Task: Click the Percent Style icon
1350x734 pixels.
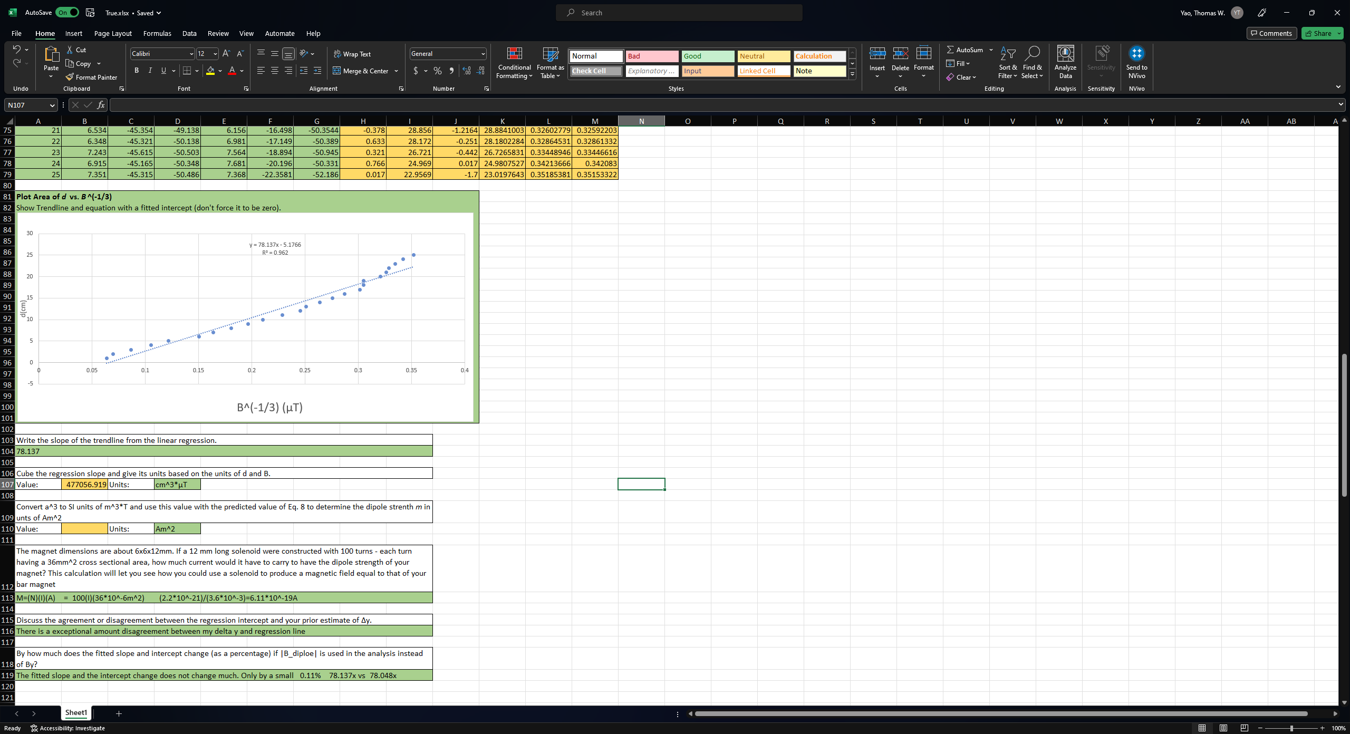Action: [437, 71]
